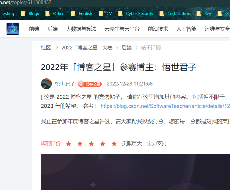Click the rating text 贡献巨大，全力支持
The image size is (230, 190).
click(x=144, y=143)
